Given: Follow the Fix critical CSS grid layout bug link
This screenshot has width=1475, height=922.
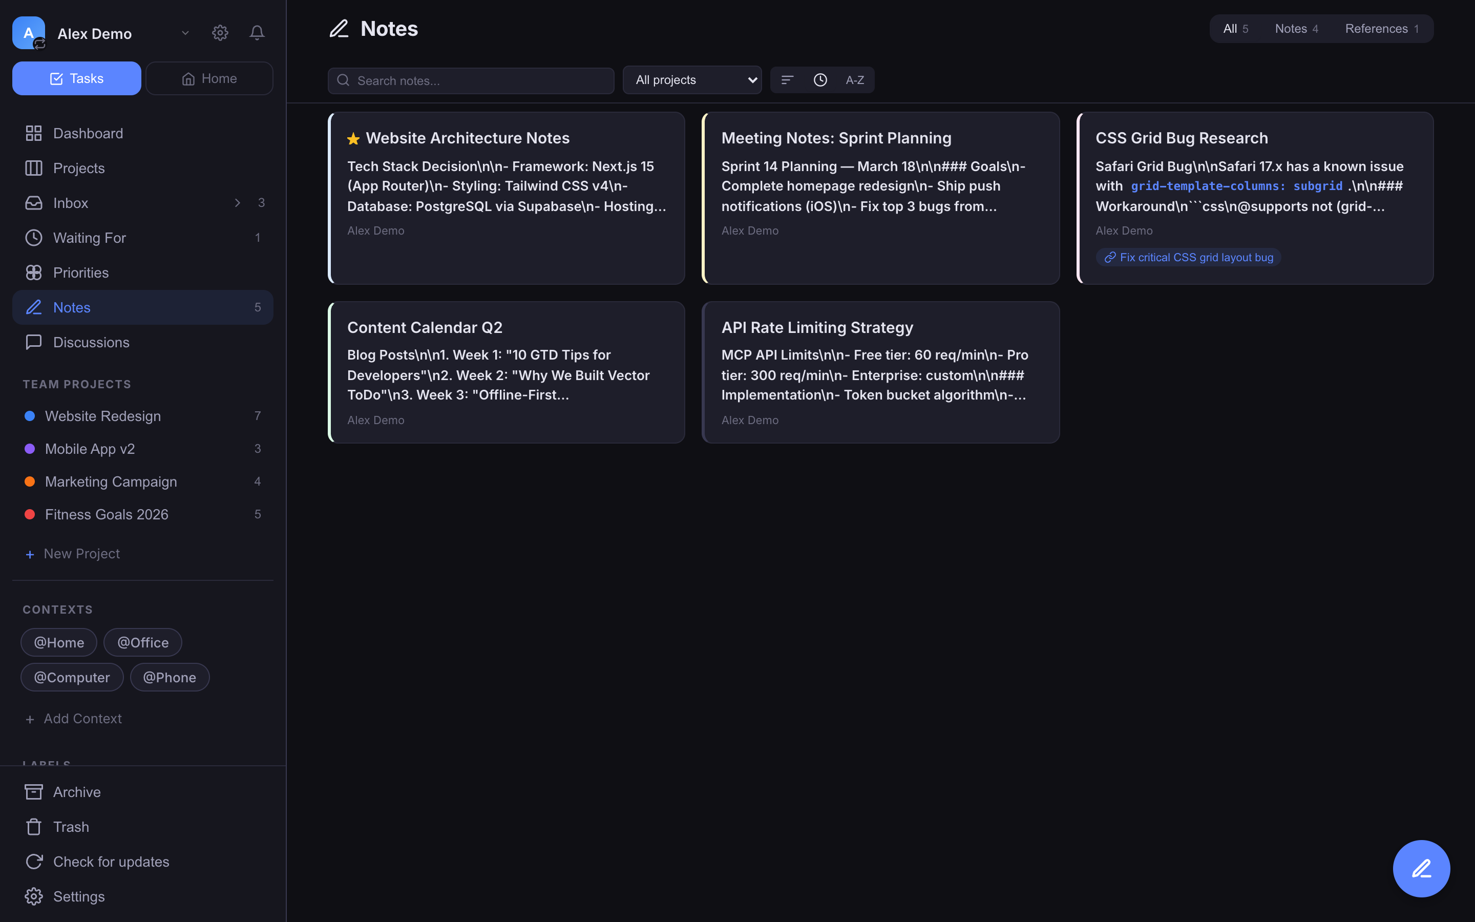Looking at the screenshot, I should 1189,257.
